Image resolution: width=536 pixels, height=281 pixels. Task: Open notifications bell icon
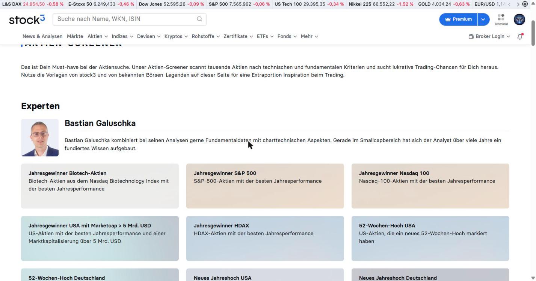[520, 36]
